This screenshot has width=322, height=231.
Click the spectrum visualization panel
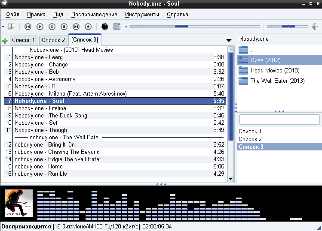(169, 205)
